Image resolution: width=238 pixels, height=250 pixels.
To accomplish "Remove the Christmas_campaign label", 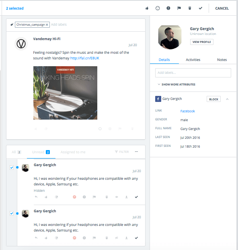I will pos(47,25).
